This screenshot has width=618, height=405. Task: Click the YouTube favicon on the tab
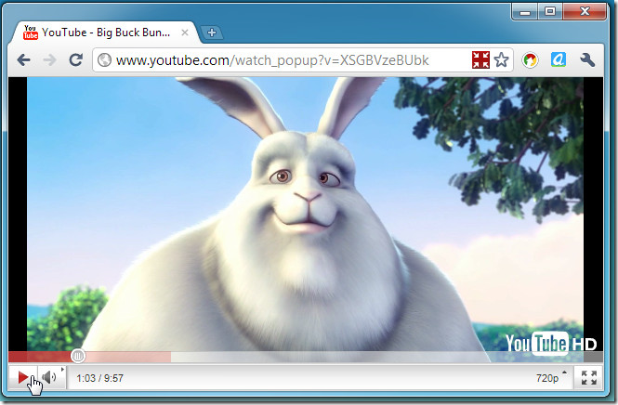point(31,33)
